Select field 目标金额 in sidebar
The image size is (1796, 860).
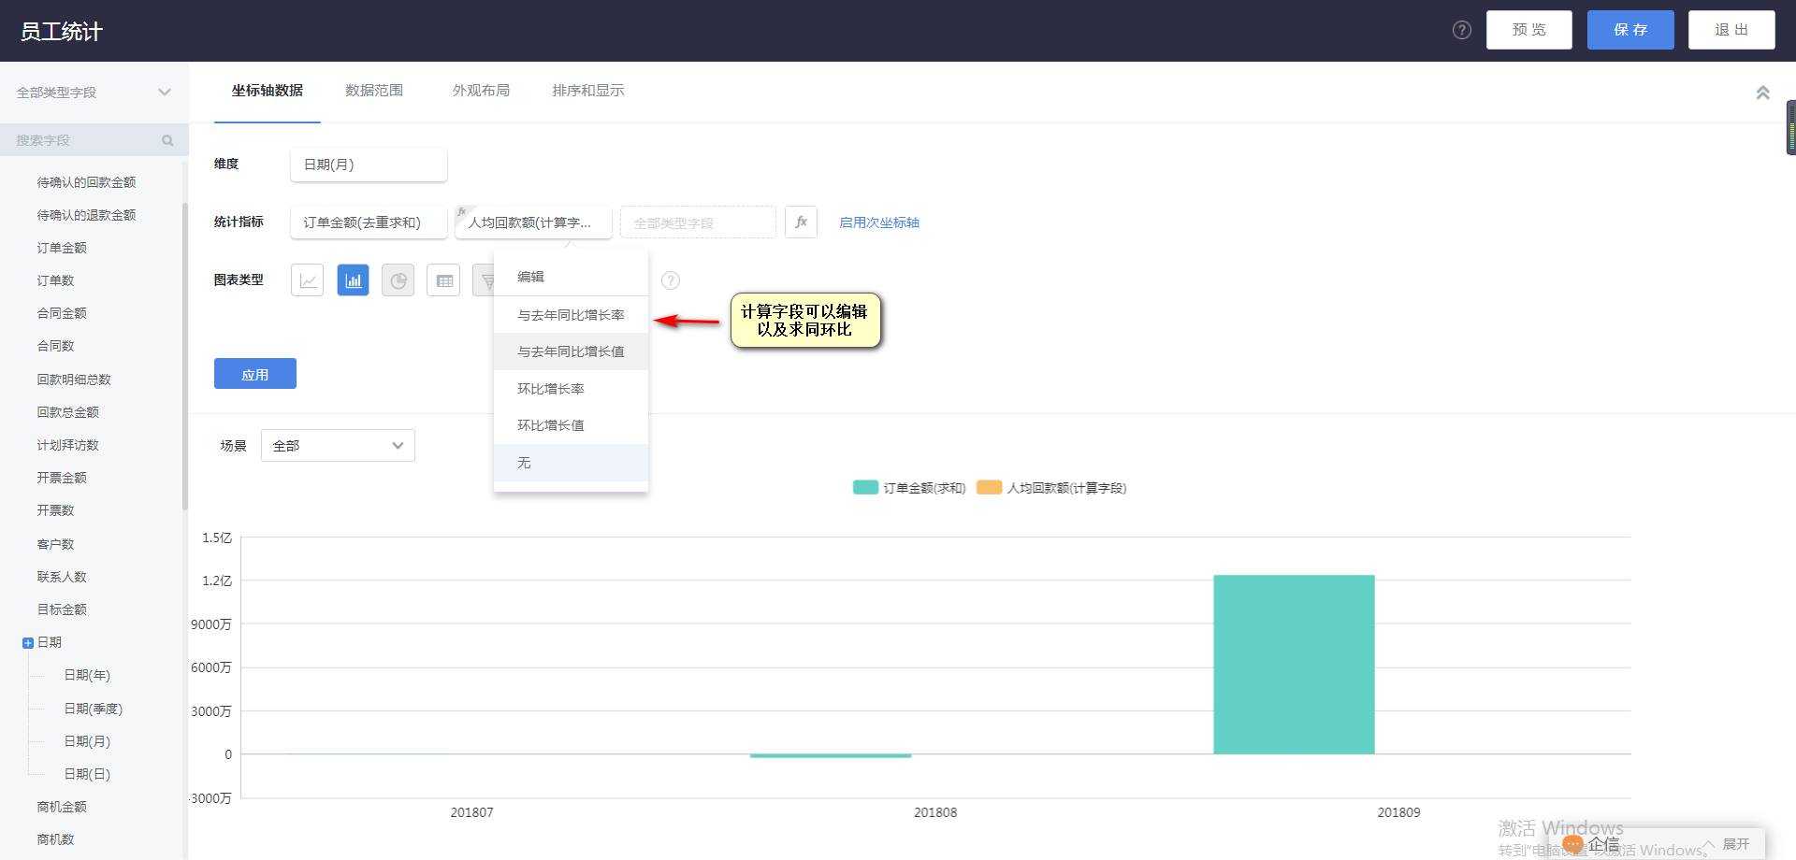point(62,609)
